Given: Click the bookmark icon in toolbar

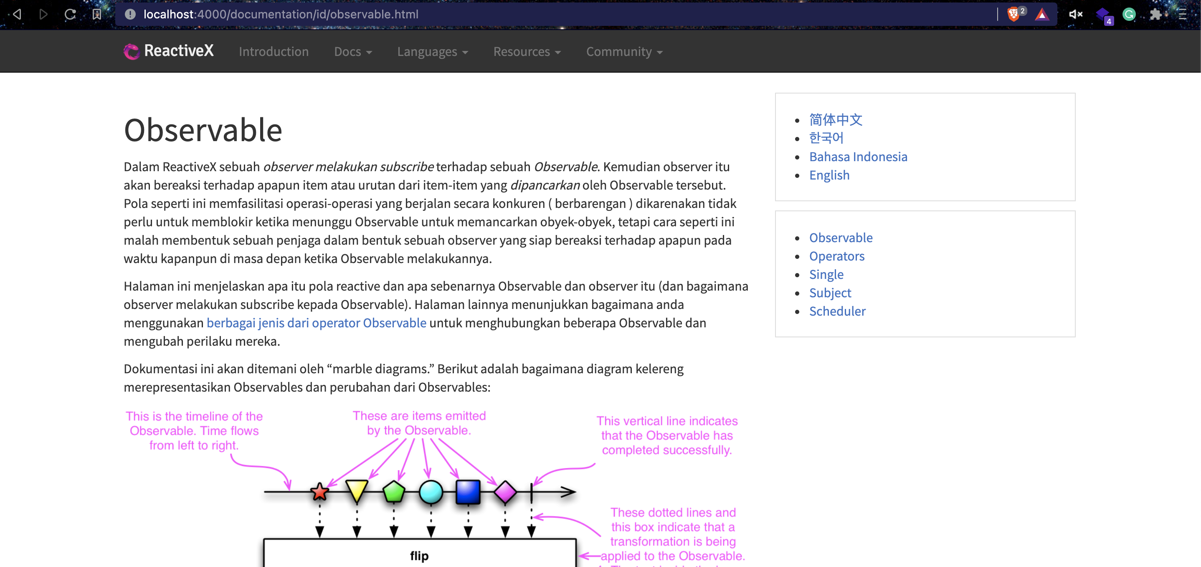Looking at the screenshot, I should (96, 14).
